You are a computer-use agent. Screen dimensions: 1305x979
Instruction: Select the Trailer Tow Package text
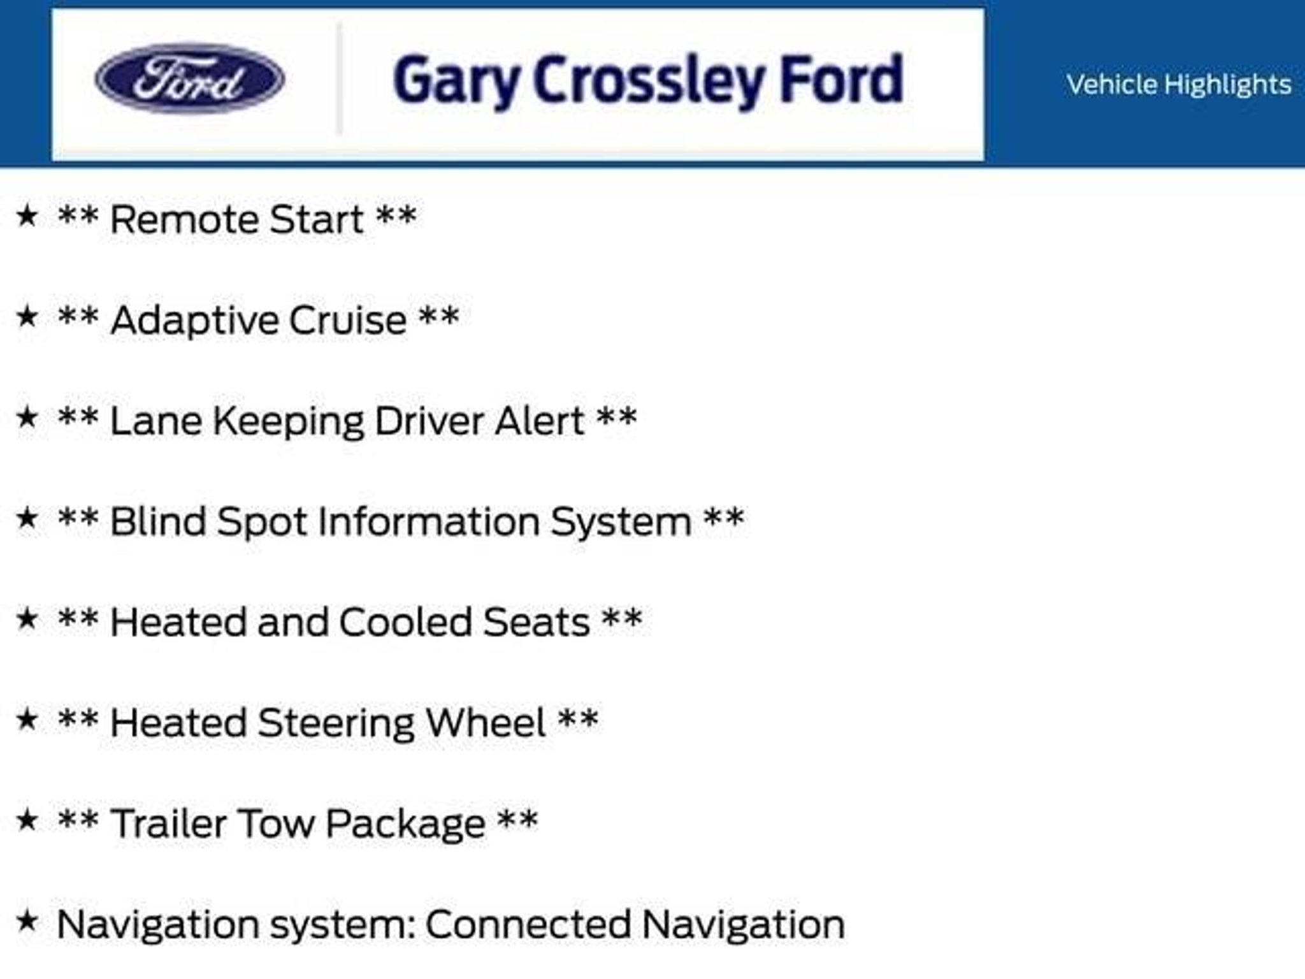point(298,823)
